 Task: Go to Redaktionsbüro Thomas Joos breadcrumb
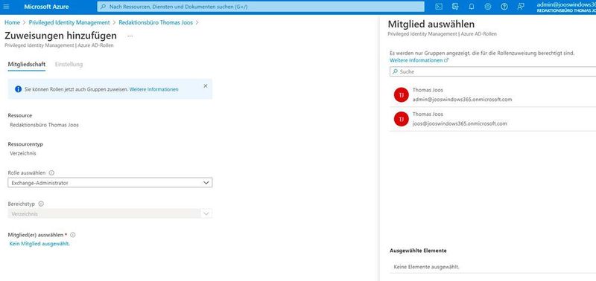pos(156,22)
